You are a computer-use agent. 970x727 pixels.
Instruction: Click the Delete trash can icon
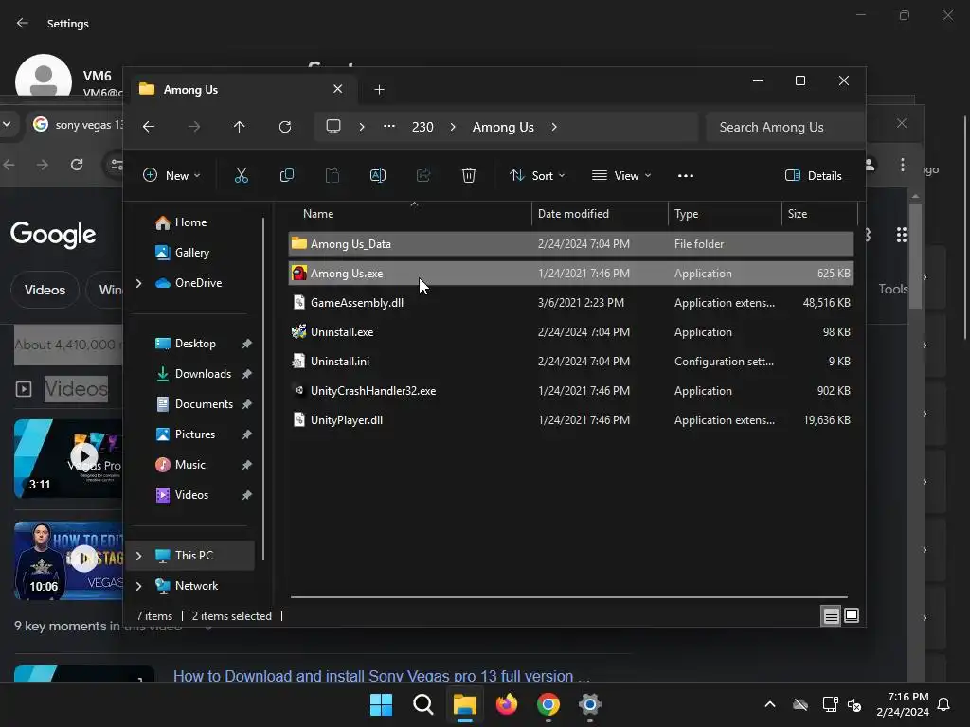(469, 175)
